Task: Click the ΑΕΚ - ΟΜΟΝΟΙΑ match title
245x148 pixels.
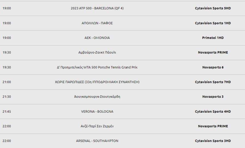Action: pos(97,38)
